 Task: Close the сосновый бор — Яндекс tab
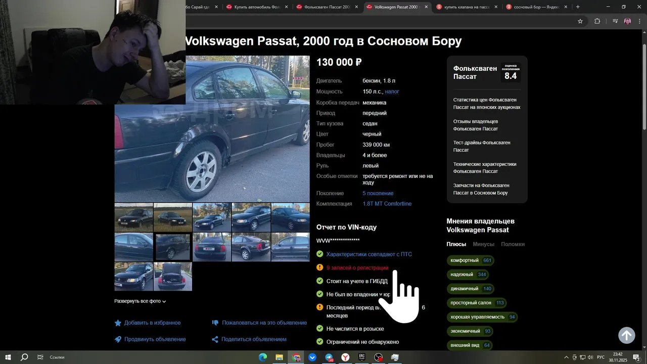click(566, 7)
